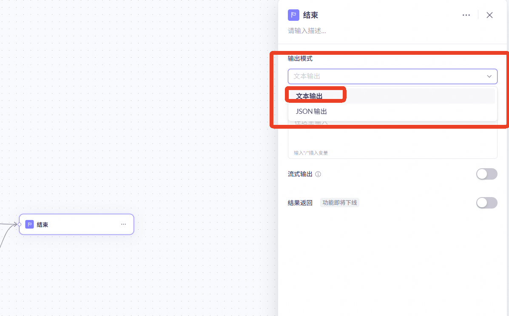Click the flag icon on the 结束 canvas node
The height and width of the screenshot is (316, 509).
29,224
